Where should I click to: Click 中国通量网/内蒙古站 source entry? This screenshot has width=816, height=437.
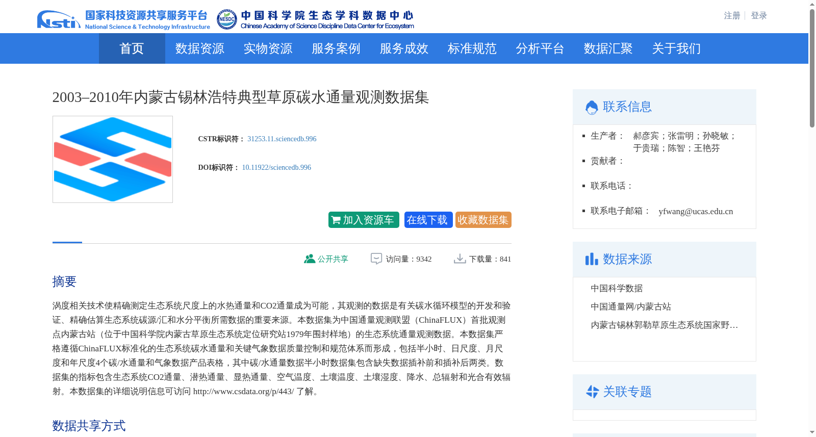tap(631, 306)
